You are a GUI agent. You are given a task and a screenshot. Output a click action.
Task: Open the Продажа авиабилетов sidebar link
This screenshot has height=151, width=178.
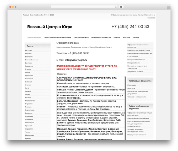136,60
